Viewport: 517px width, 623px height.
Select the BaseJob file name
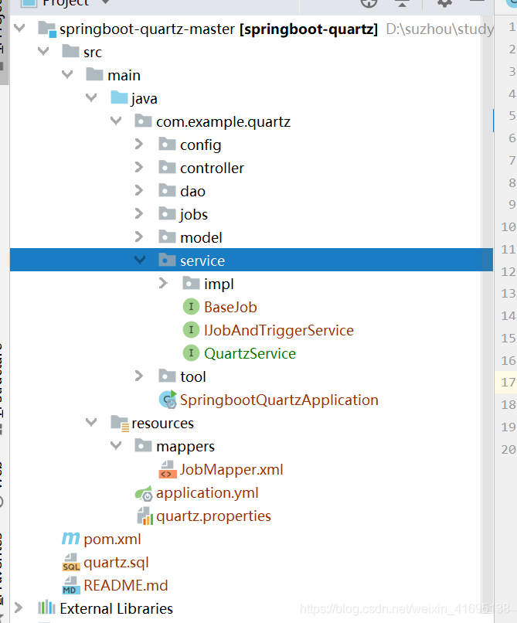click(x=230, y=307)
